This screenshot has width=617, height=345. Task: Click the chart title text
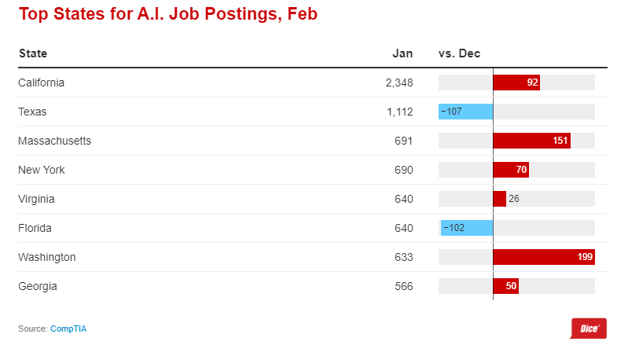(x=168, y=14)
